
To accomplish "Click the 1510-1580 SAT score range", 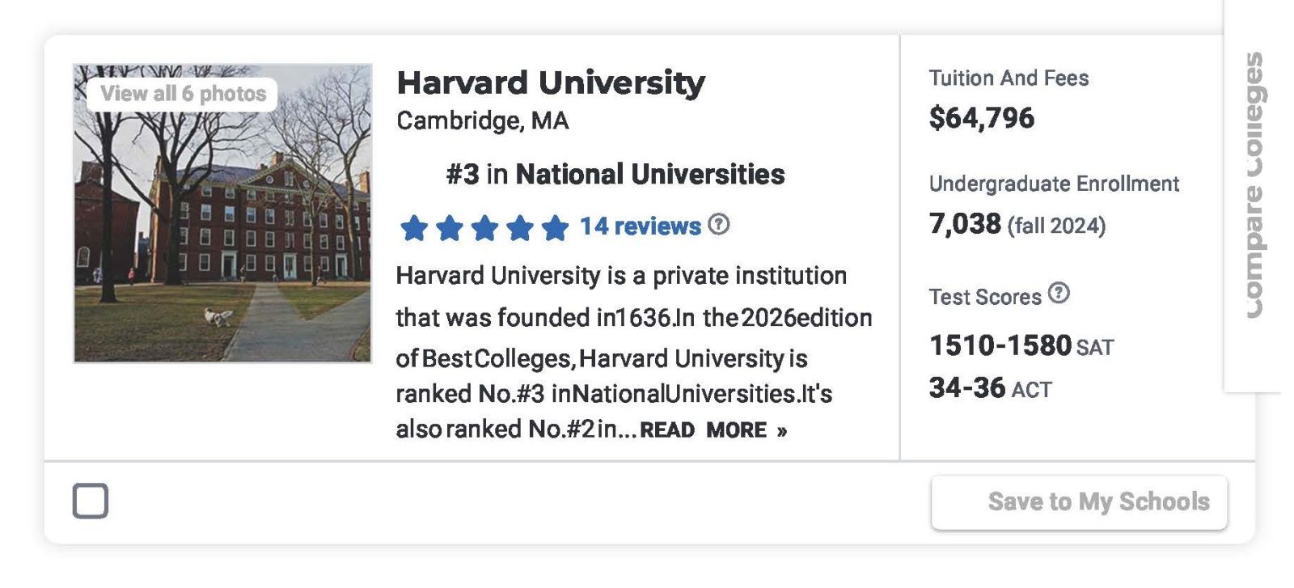I will 1000,345.
